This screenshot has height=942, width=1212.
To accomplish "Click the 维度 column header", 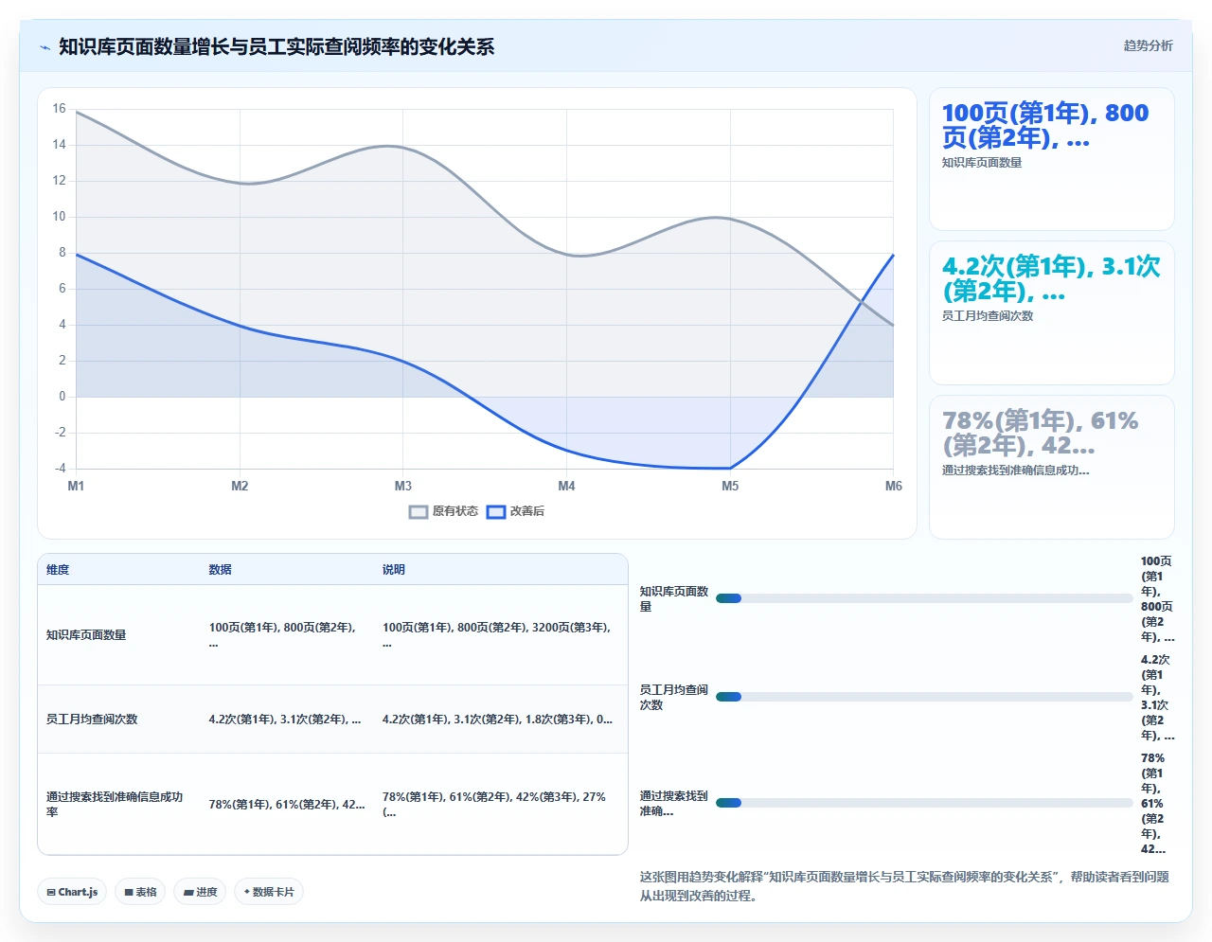I will coord(58,570).
